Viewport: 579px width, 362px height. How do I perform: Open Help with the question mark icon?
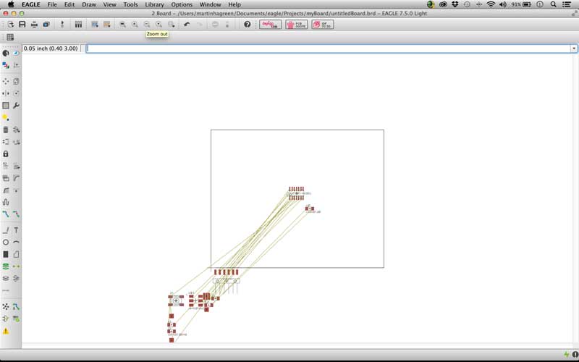[x=247, y=25]
